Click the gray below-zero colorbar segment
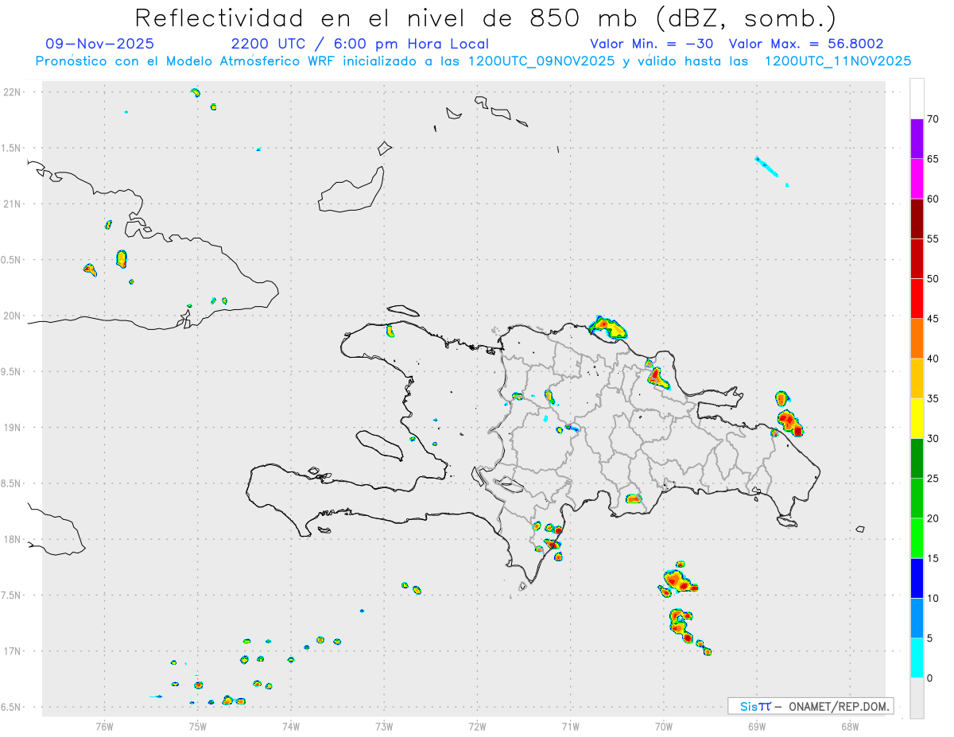Image resolution: width=954 pixels, height=737 pixels. pos(917,698)
